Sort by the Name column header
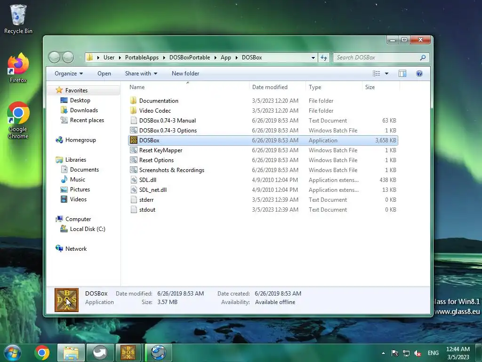The width and height of the screenshot is (482, 362). pyautogui.click(x=187, y=87)
